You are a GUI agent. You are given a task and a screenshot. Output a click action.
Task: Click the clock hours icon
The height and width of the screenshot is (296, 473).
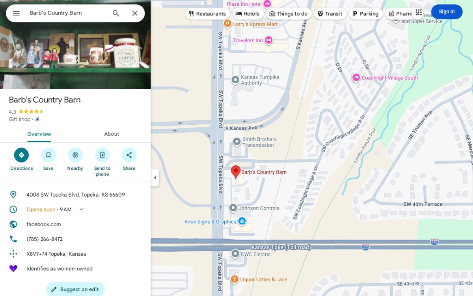13,210
